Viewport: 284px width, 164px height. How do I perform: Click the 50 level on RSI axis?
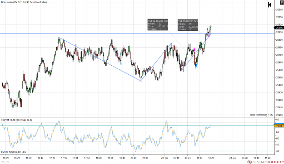pos(277,138)
